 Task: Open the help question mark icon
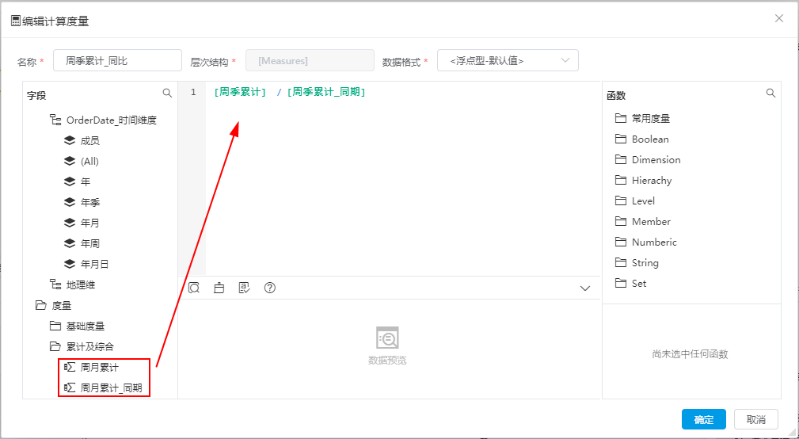pyautogui.click(x=270, y=288)
